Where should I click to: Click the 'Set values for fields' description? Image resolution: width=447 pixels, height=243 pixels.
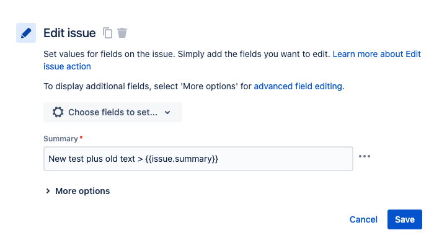(187, 54)
